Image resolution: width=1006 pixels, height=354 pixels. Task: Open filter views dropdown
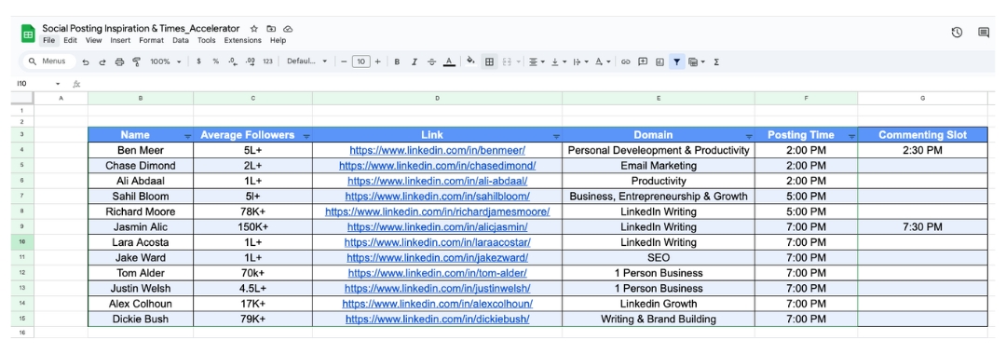tap(696, 61)
